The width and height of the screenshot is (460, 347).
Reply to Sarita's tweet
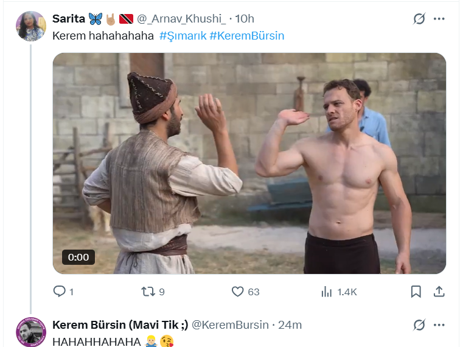tap(60, 292)
